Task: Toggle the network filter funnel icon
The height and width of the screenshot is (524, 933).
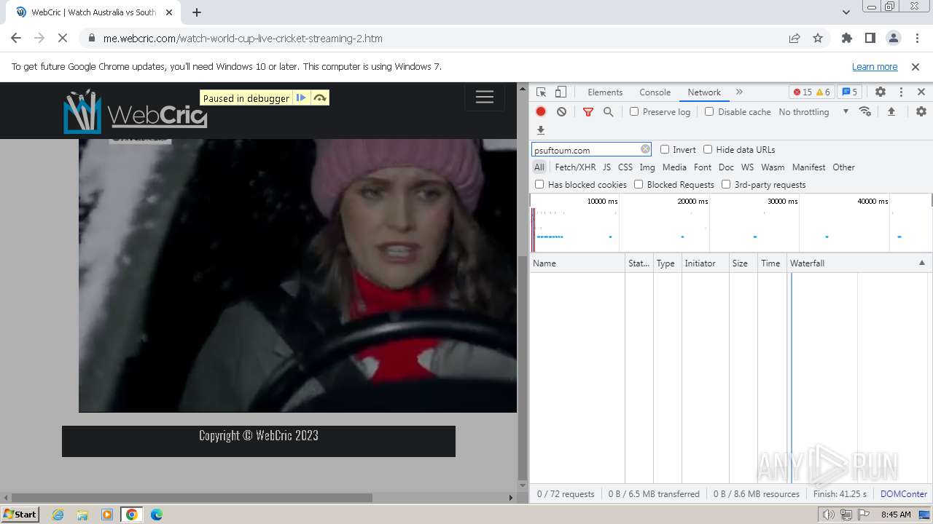Action: [x=588, y=111]
